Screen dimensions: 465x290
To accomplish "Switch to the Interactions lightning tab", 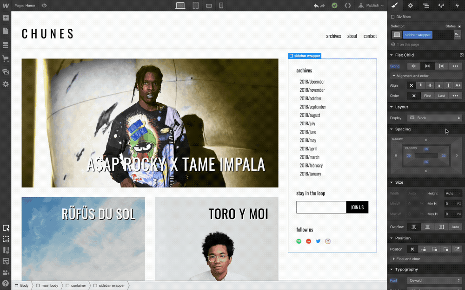I will (457, 5).
